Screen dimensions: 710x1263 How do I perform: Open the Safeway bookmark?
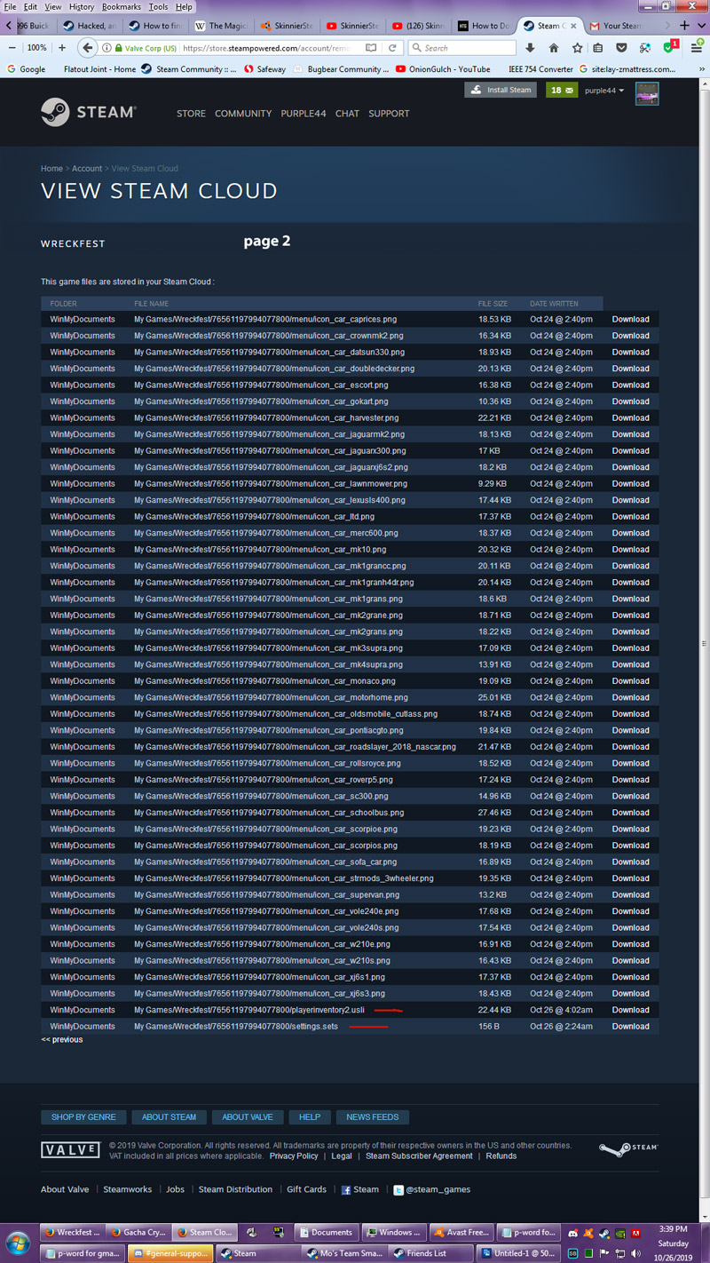tap(265, 68)
